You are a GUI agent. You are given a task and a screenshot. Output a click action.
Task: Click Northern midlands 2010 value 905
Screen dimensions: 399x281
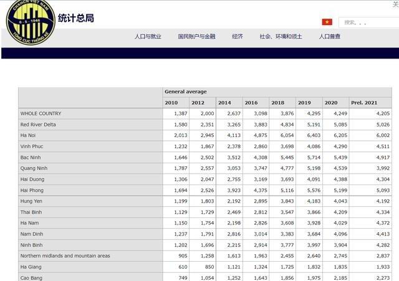(x=183, y=256)
